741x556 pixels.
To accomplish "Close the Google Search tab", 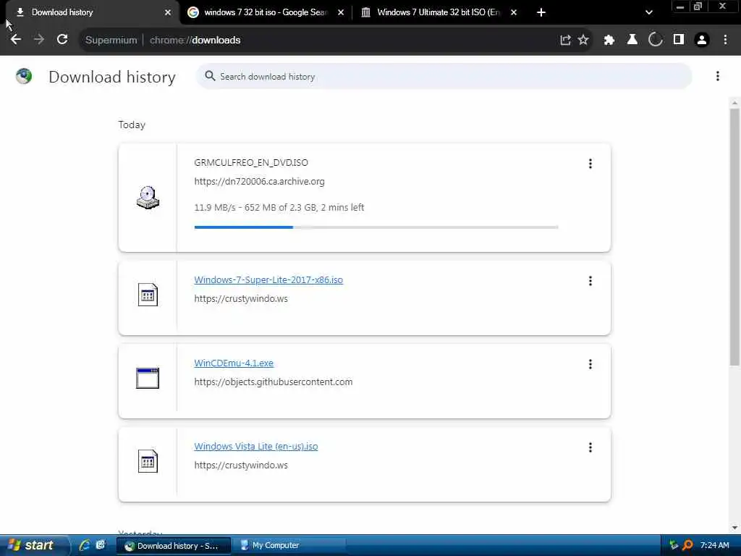I will (341, 12).
